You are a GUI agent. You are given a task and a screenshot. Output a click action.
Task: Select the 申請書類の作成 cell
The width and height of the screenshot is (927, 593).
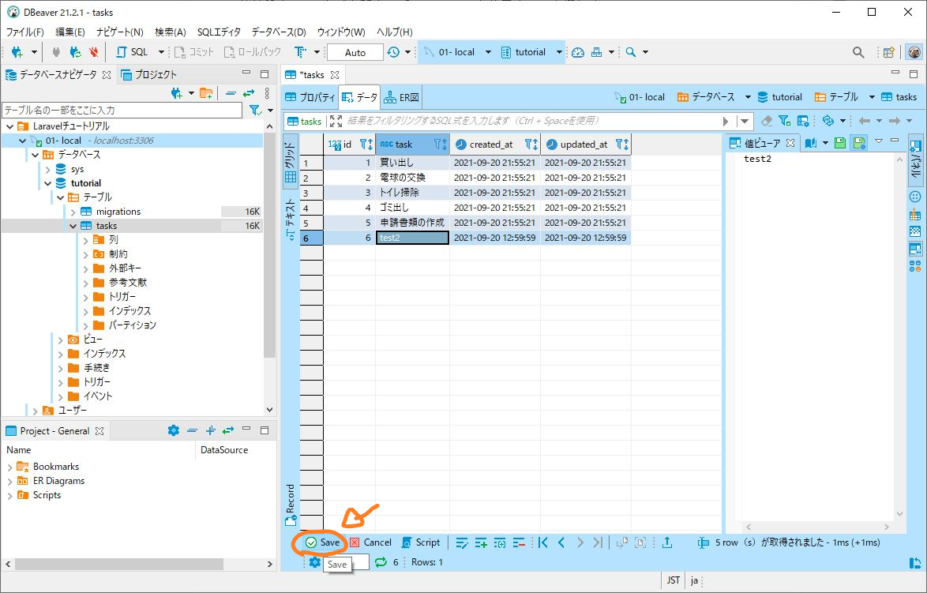click(412, 223)
